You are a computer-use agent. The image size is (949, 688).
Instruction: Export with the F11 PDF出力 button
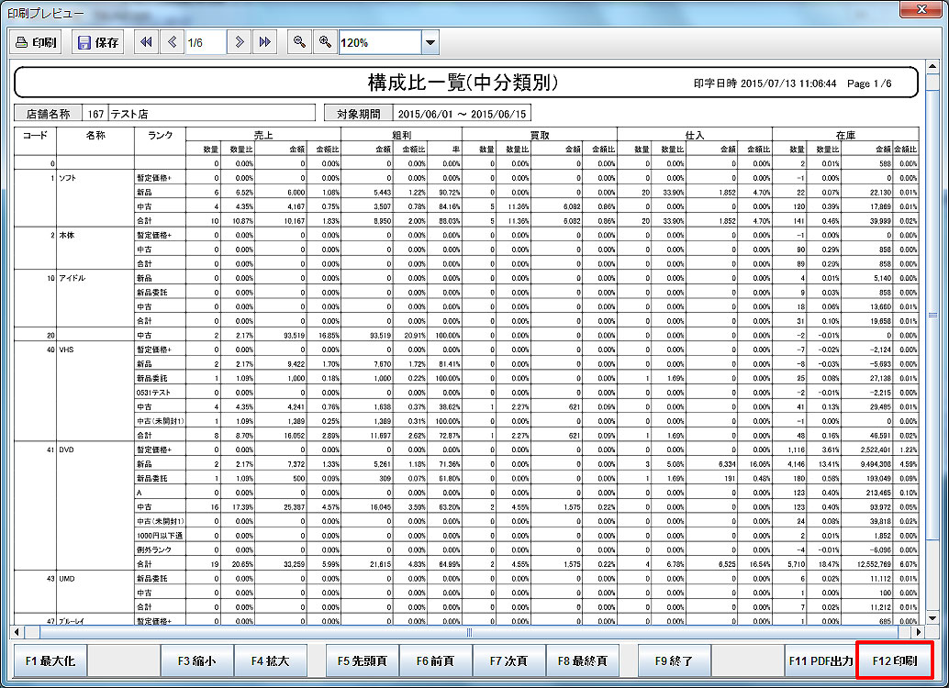[x=821, y=660]
